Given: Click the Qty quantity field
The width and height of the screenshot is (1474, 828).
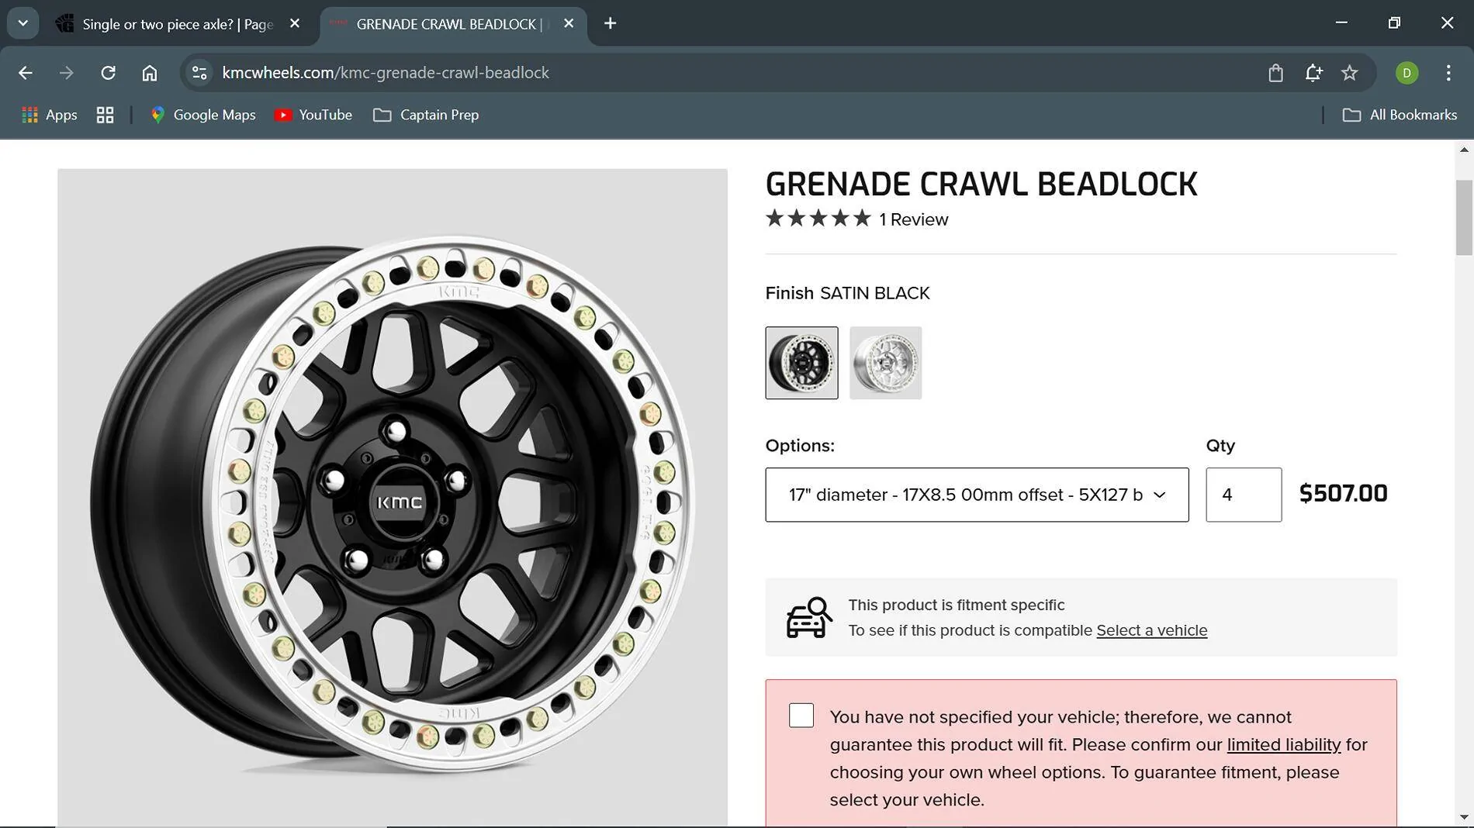Looking at the screenshot, I should [x=1244, y=495].
